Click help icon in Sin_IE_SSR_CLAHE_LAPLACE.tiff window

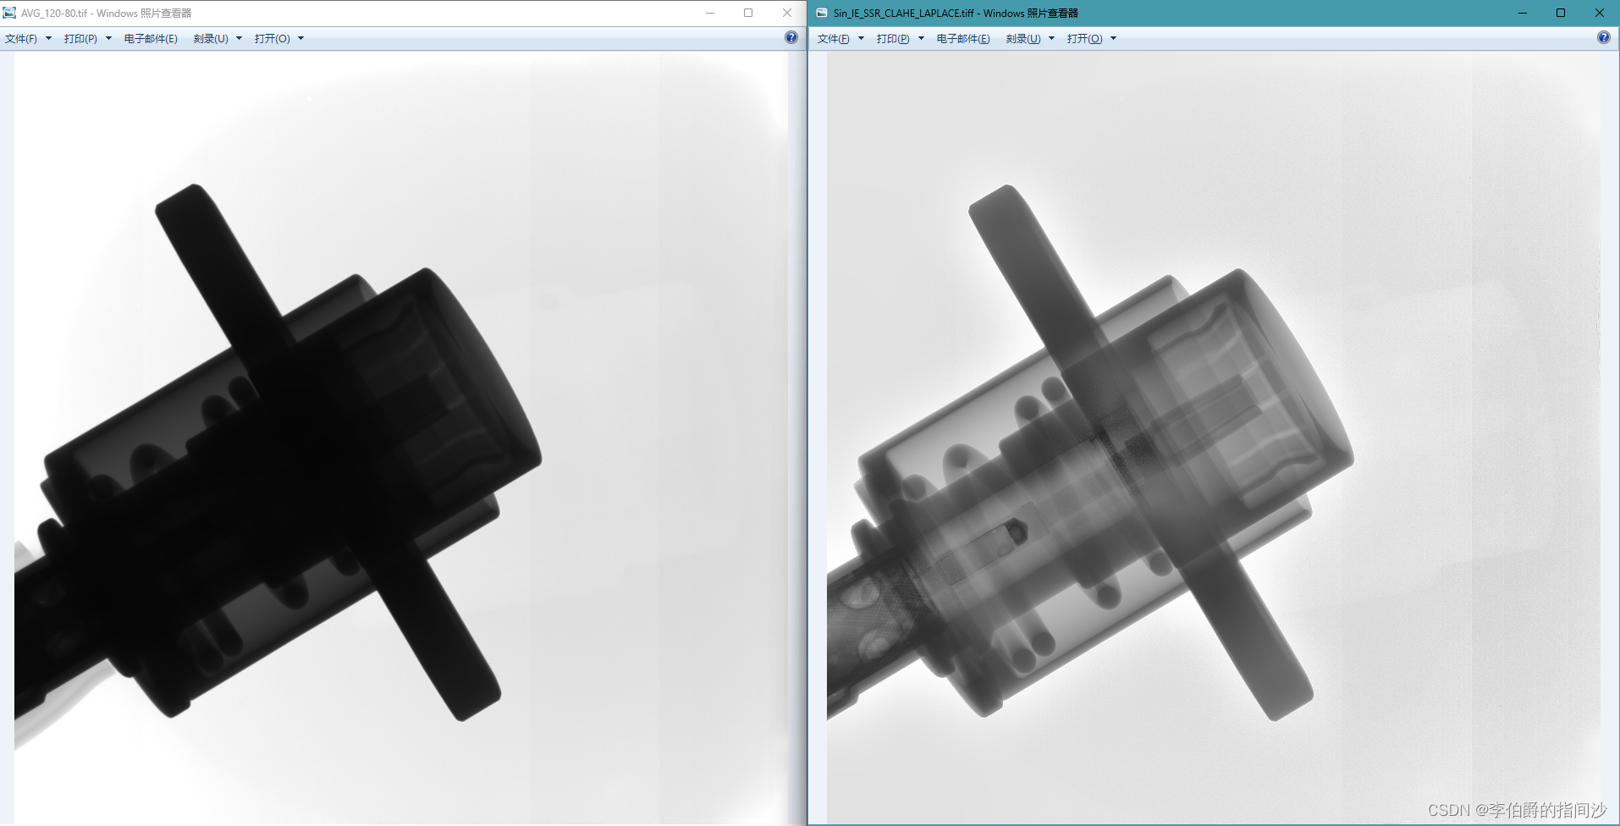click(1604, 37)
